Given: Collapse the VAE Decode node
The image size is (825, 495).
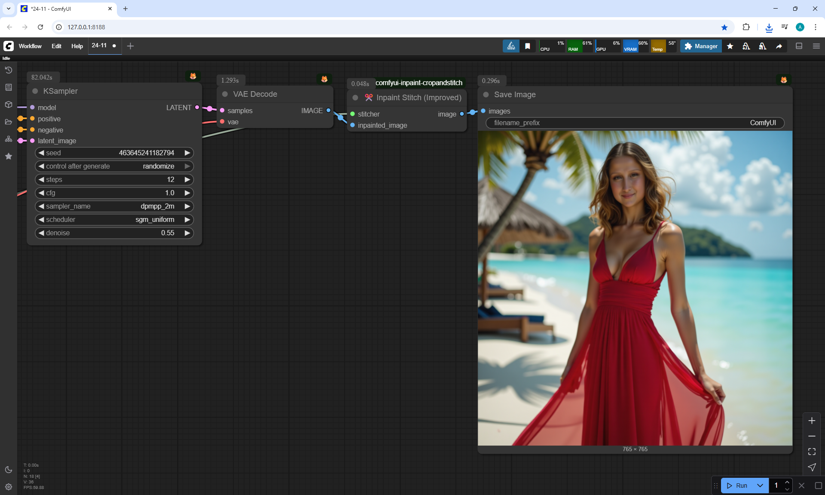Looking at the screenshot, I should [x=225, y=94].
